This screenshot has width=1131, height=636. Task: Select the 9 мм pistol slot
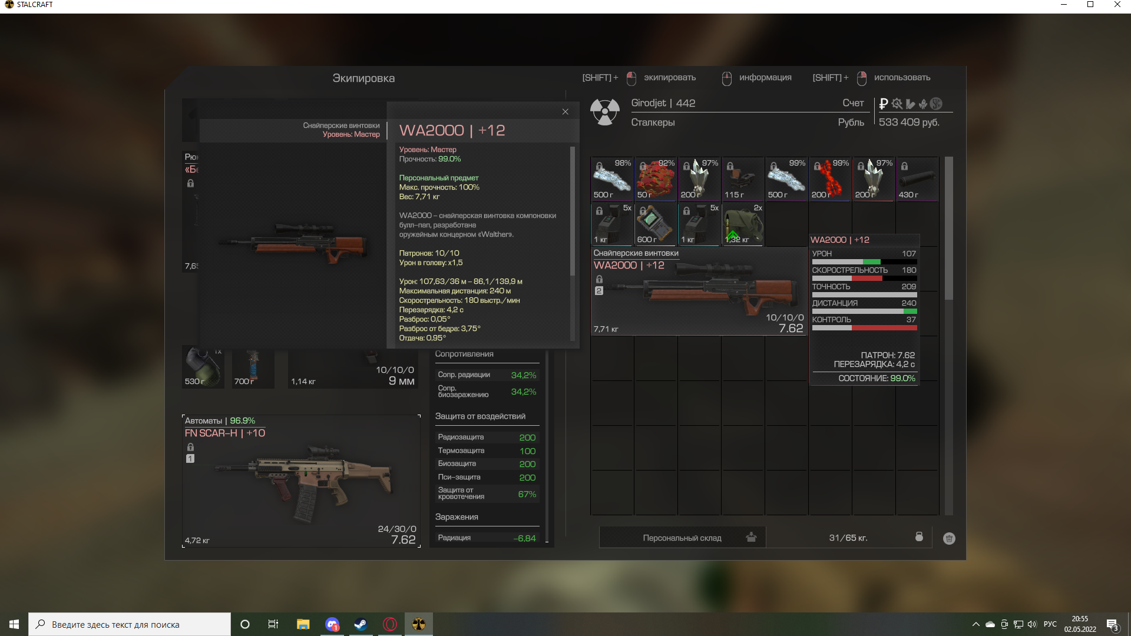pyautogui.click(x=353, y=368)
